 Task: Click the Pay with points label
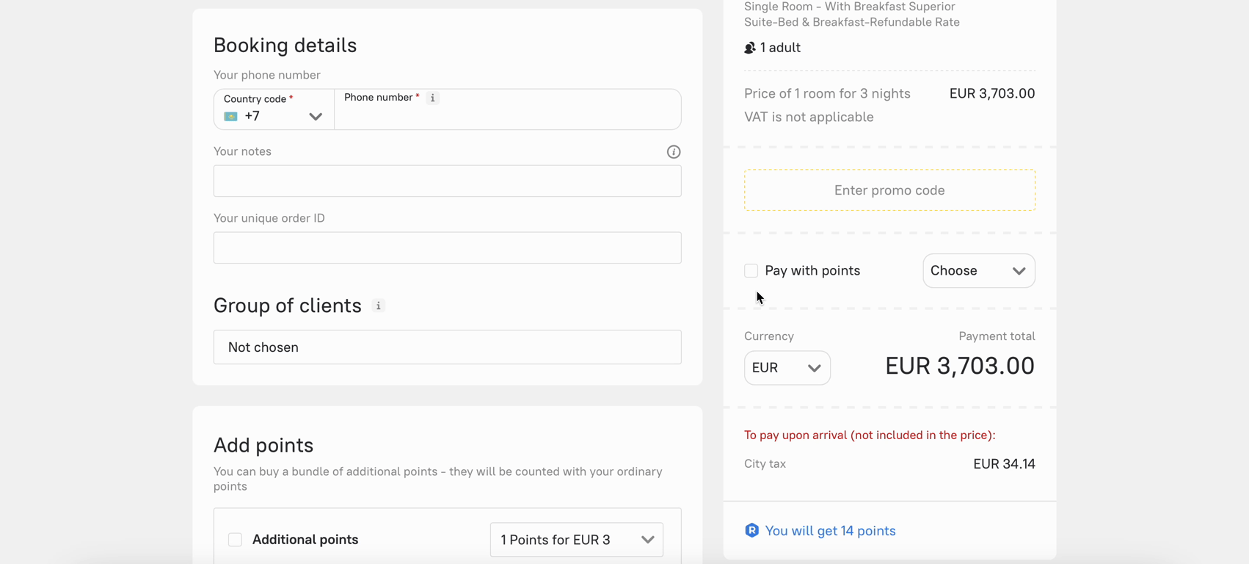812,271
